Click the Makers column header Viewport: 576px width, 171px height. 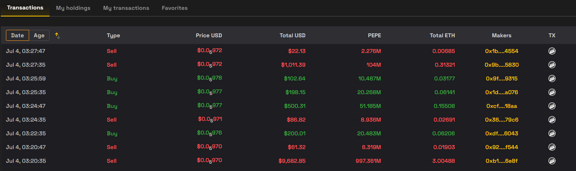click(x=502, y=35)
